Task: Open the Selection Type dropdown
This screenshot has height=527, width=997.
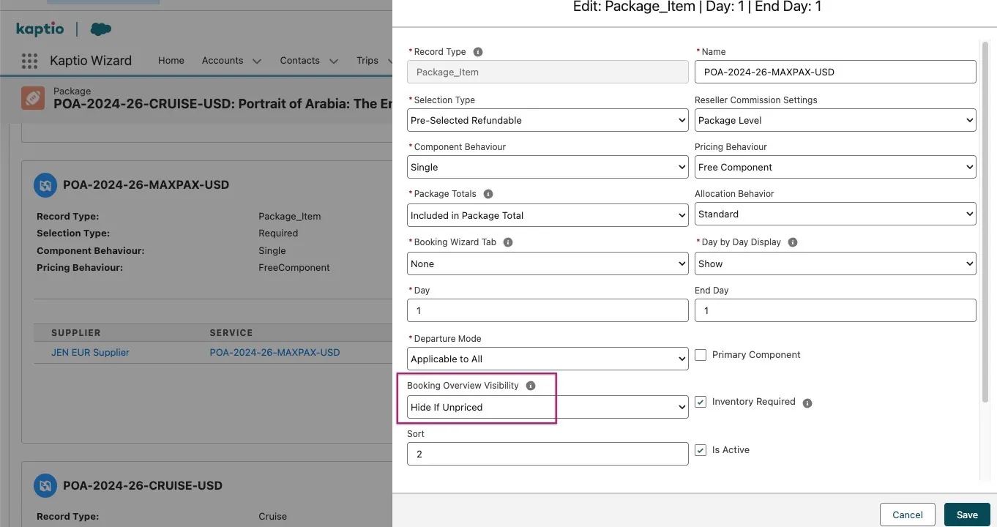Action: 547,120
